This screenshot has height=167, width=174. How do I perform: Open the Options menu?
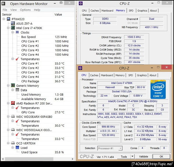[x=25, y=10]
